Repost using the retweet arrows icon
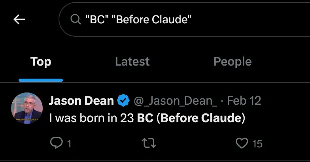This screenshot has height=162, width=310. 149,143
